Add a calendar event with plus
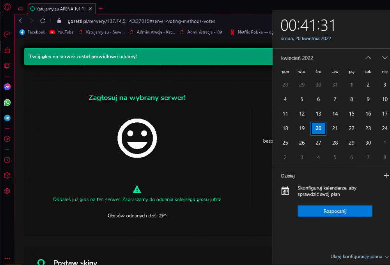The height and width of the screenshot is (265, 390). [x=386, y=176]
